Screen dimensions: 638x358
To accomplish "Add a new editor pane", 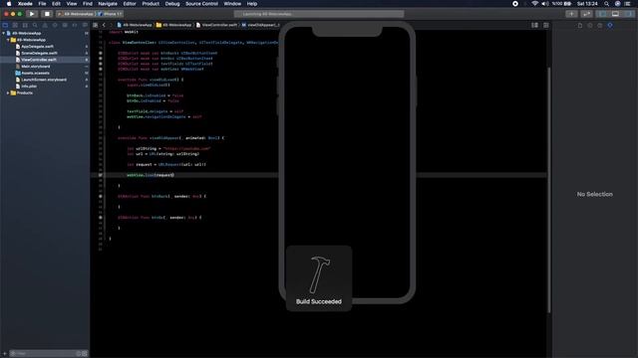I will (546, 25).
